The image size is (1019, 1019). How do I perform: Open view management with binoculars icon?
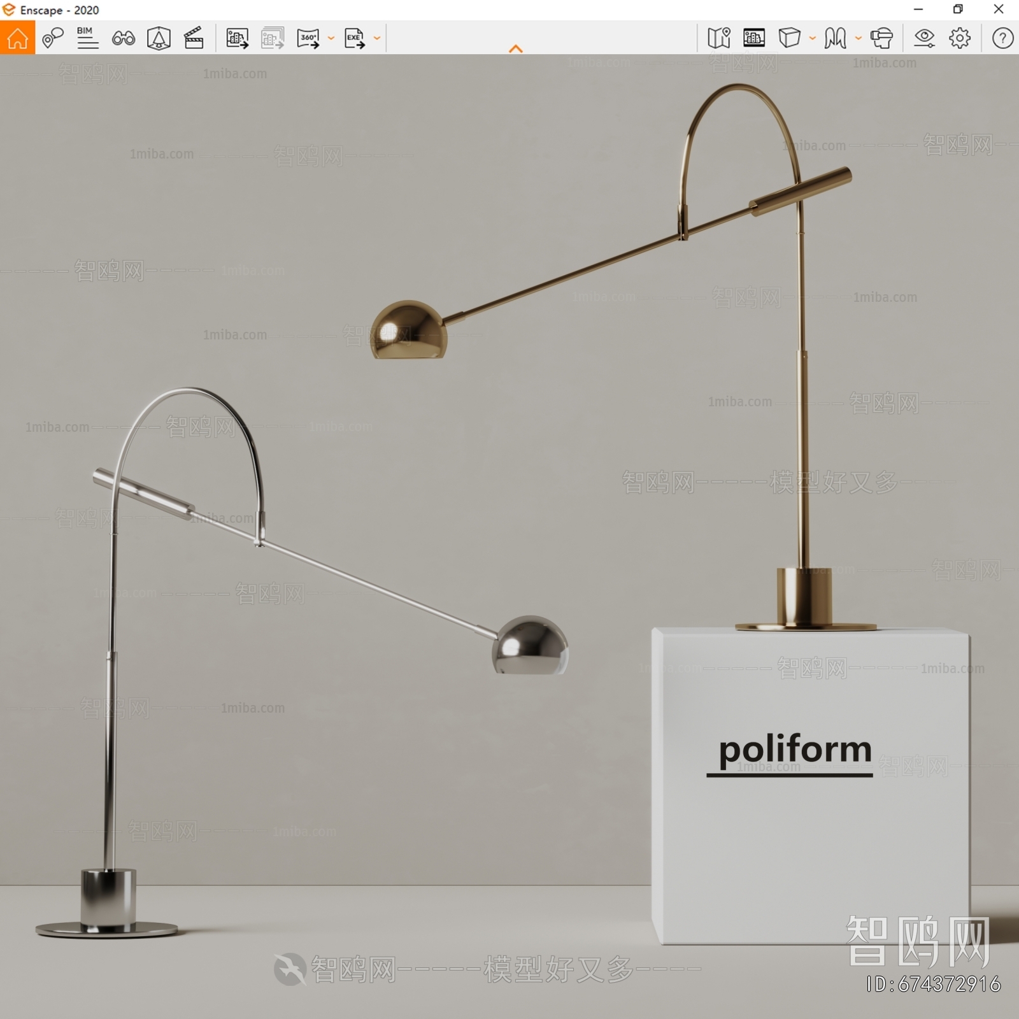[123, 38]
